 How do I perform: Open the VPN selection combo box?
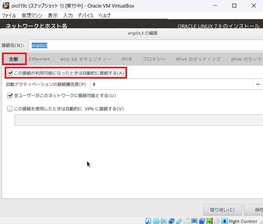(139, 120)
